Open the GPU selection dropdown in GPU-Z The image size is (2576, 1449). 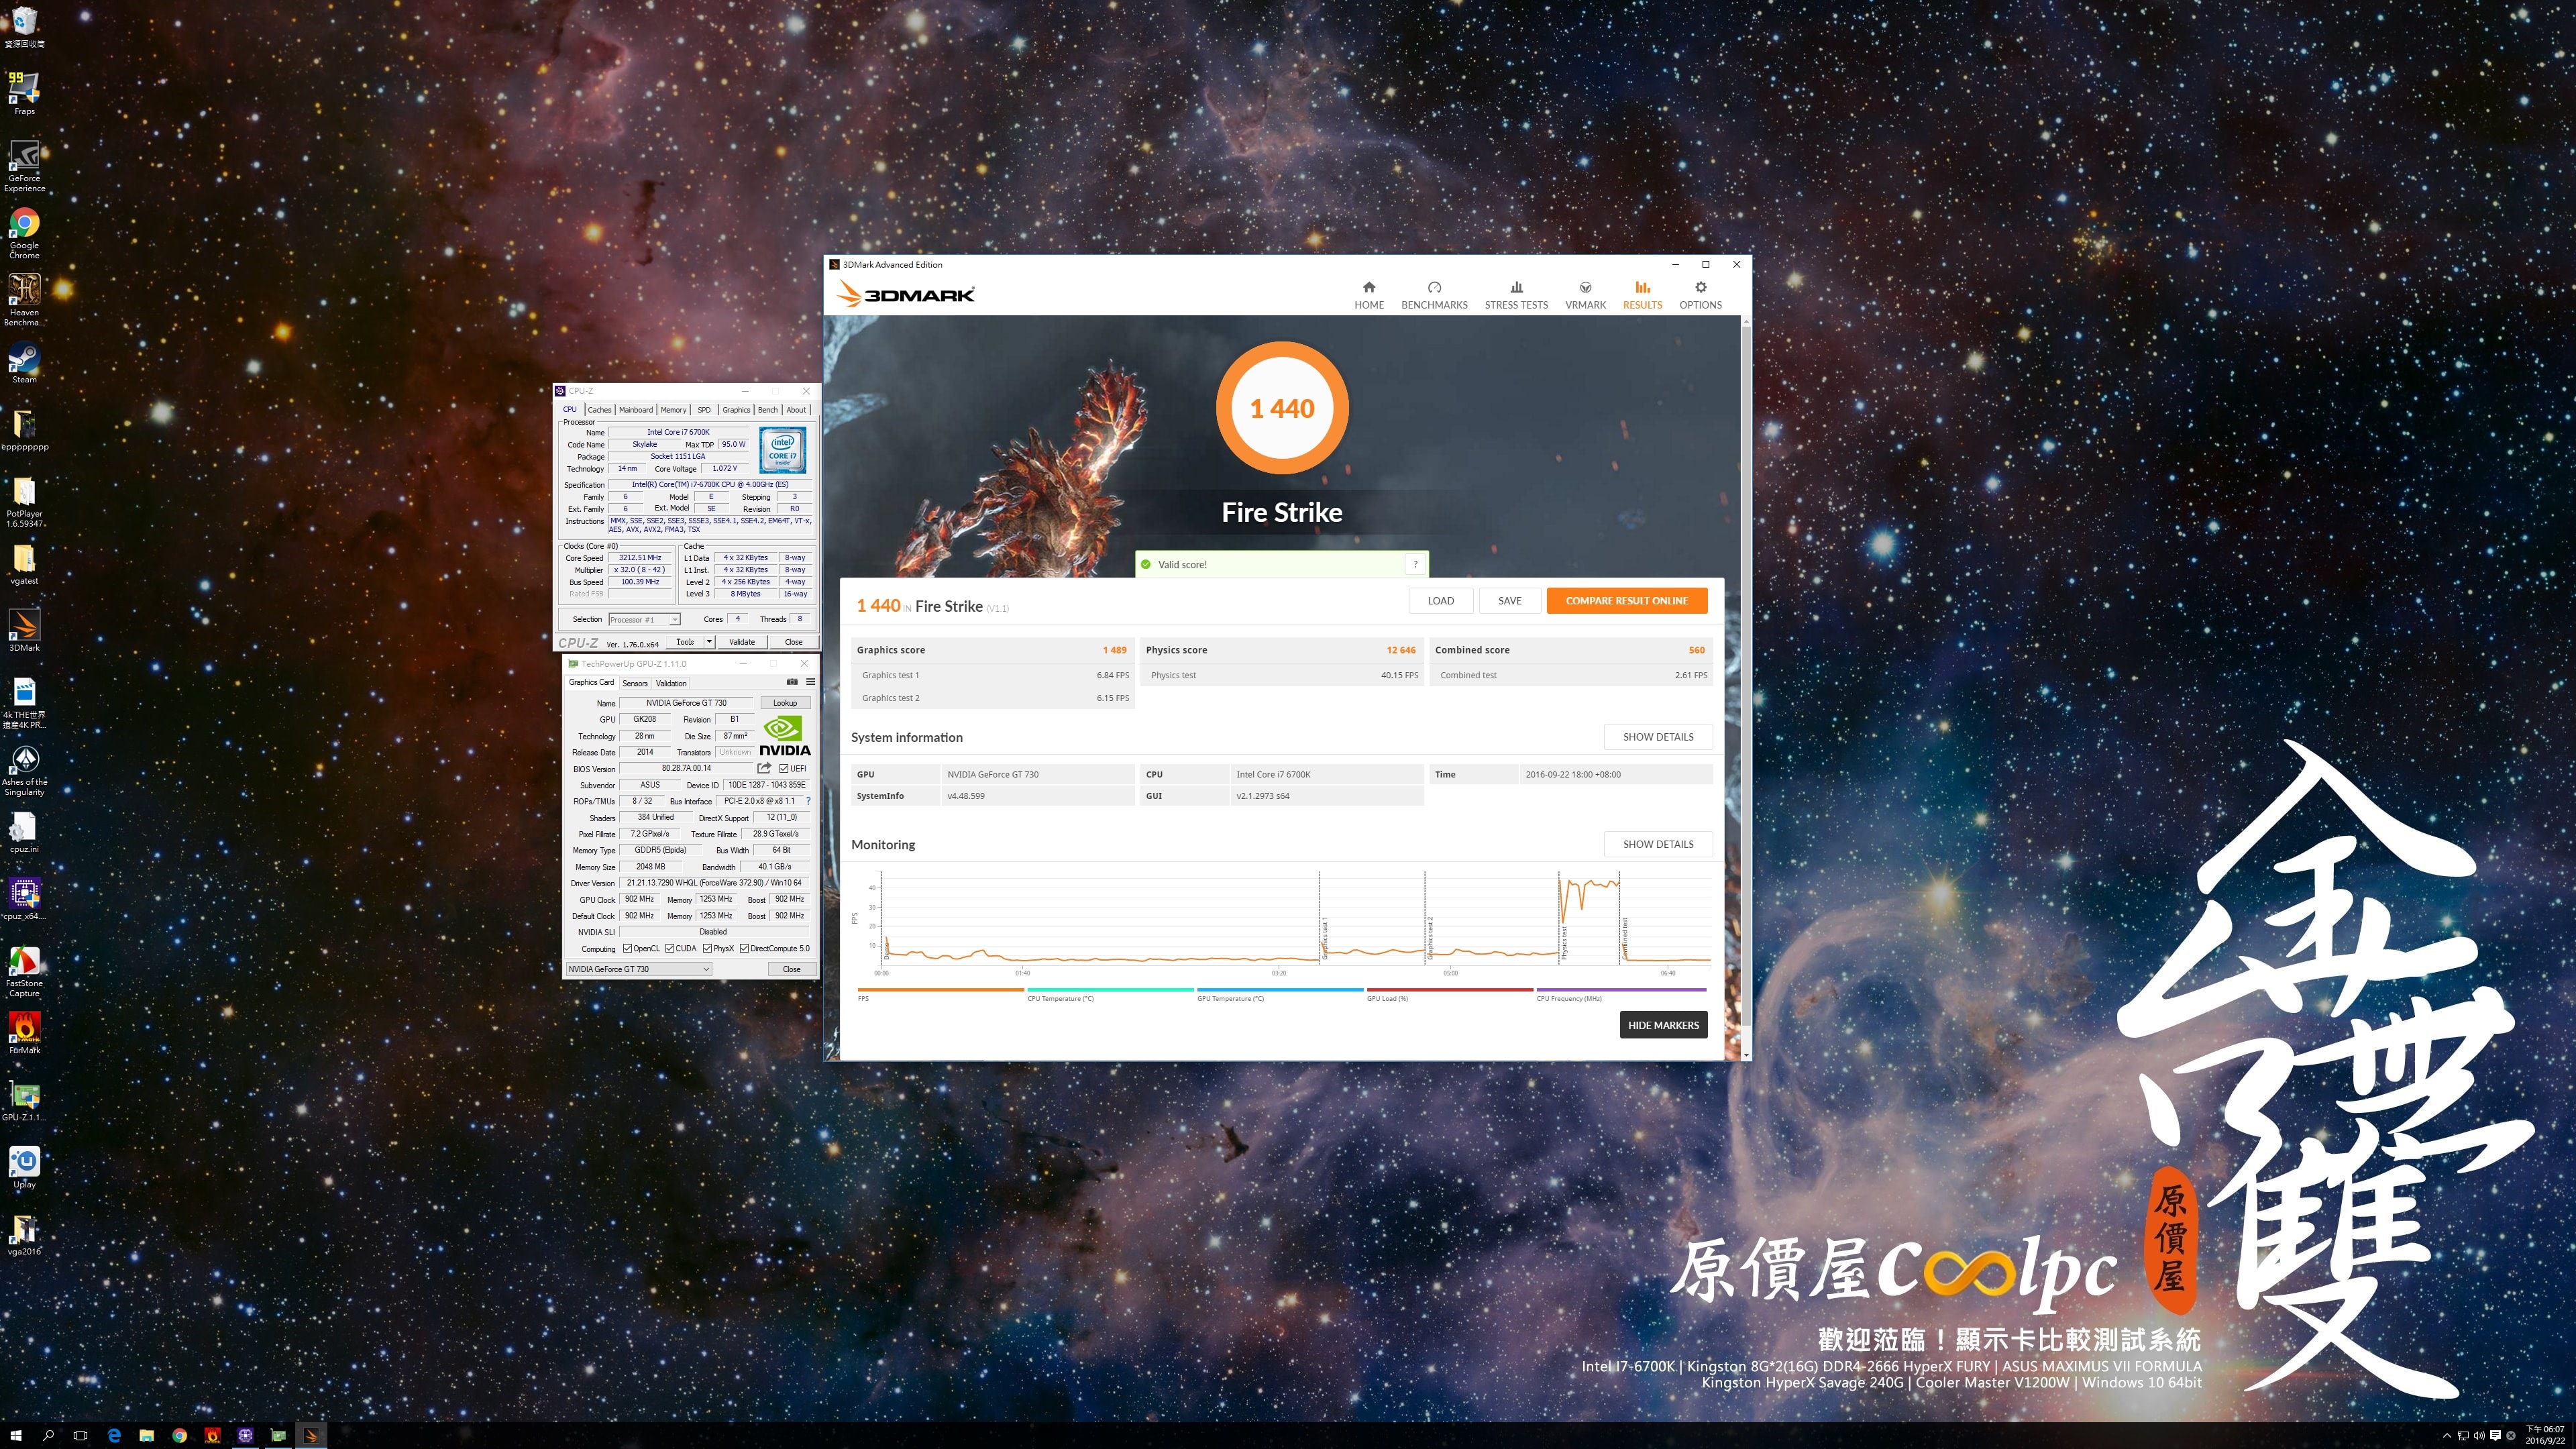point(638,968)
